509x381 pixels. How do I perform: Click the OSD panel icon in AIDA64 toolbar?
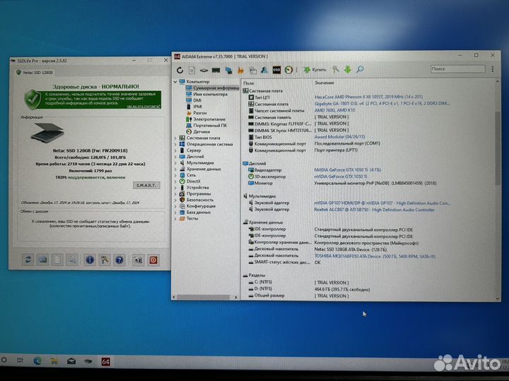click(276, 70)
